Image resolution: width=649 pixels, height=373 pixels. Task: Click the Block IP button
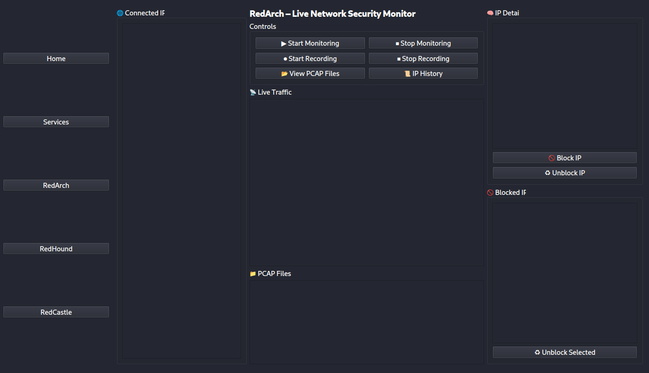pos(565,158)
